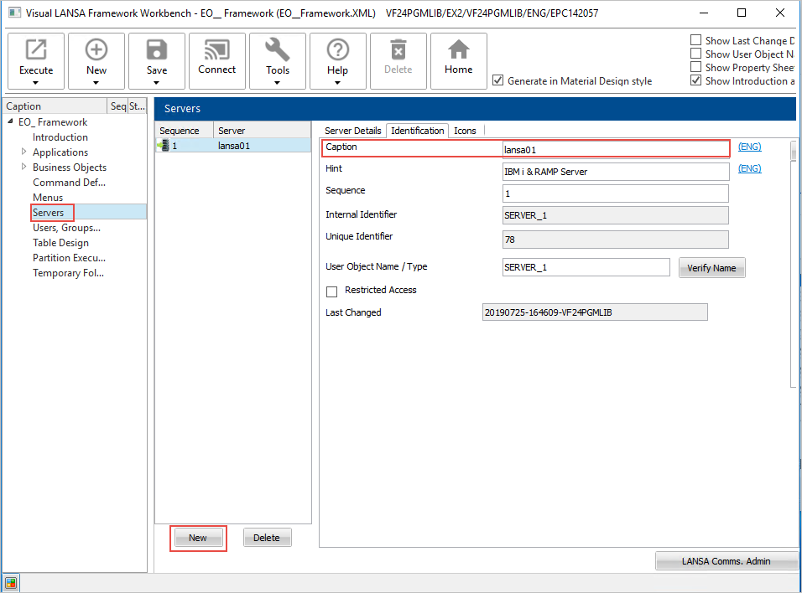Expand the Business Objects tree node
The width and height of the screenshot is (802, 593).
24,168
